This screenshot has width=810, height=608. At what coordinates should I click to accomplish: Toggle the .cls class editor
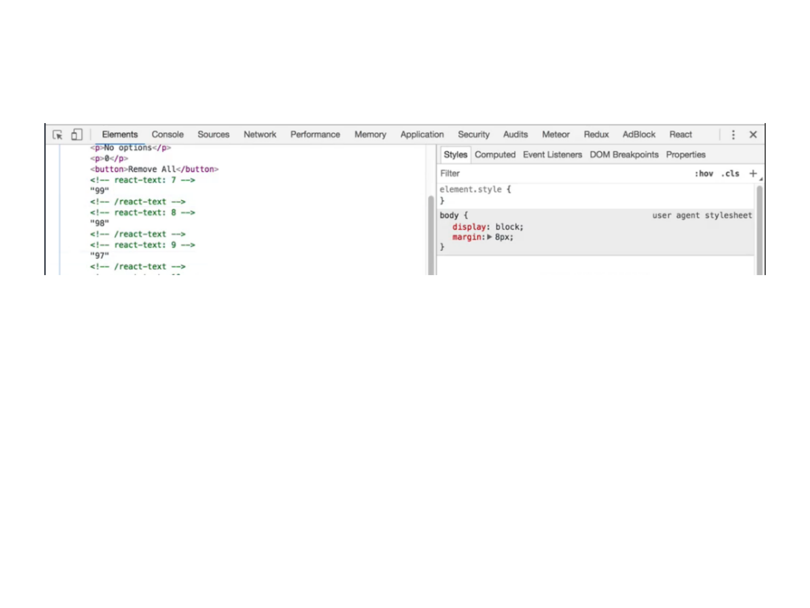730,173
